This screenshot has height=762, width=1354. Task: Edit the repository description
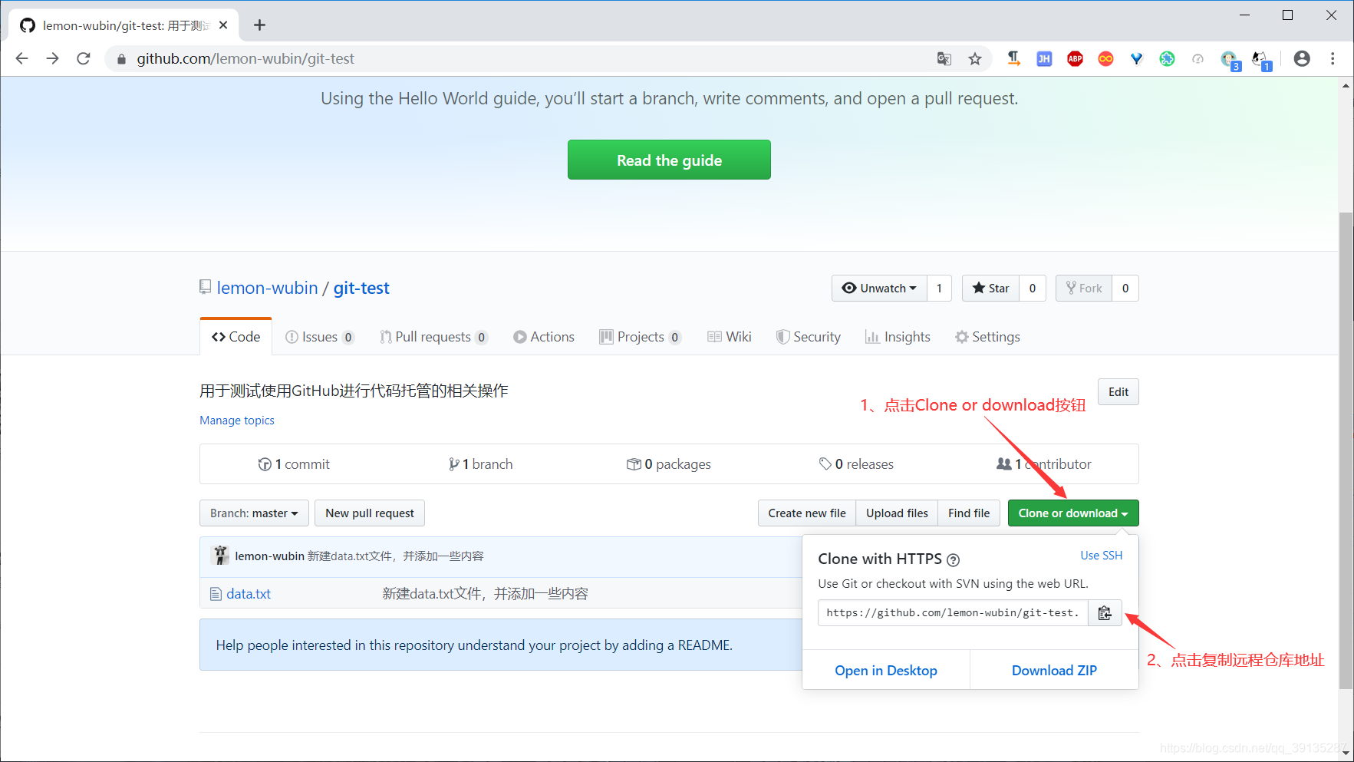pyautogui.click(x=1118, y=392)
